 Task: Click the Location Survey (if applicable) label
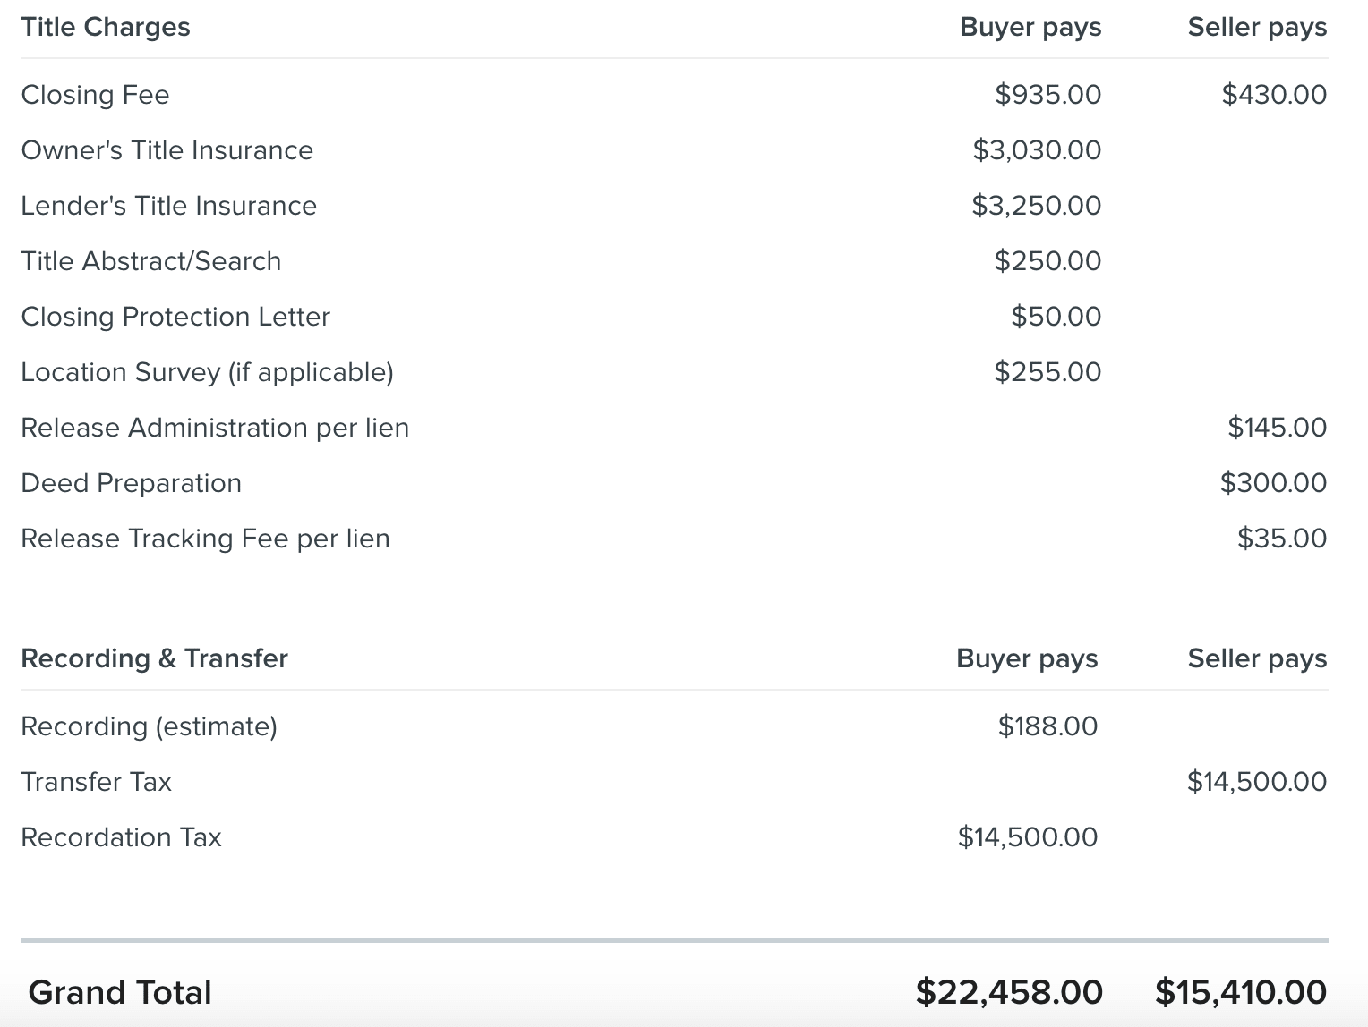pos(207,372)
